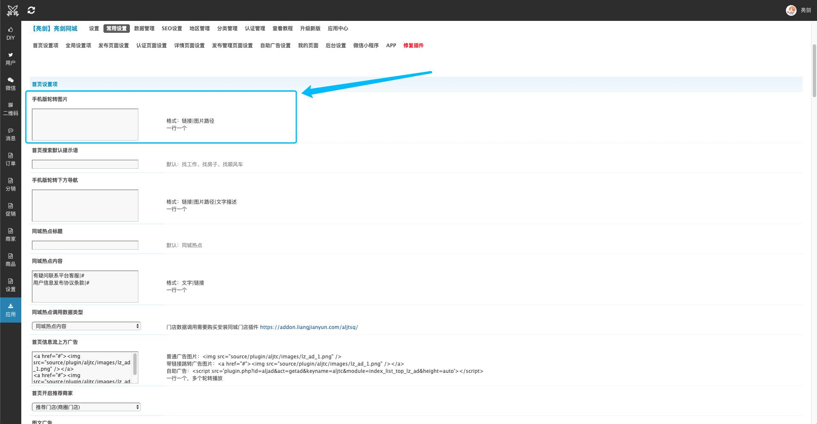Switch to the 全局设置项 sub-tab
Image resolution: width=817 pixels, height=424 pixels.
coord(78,46)
